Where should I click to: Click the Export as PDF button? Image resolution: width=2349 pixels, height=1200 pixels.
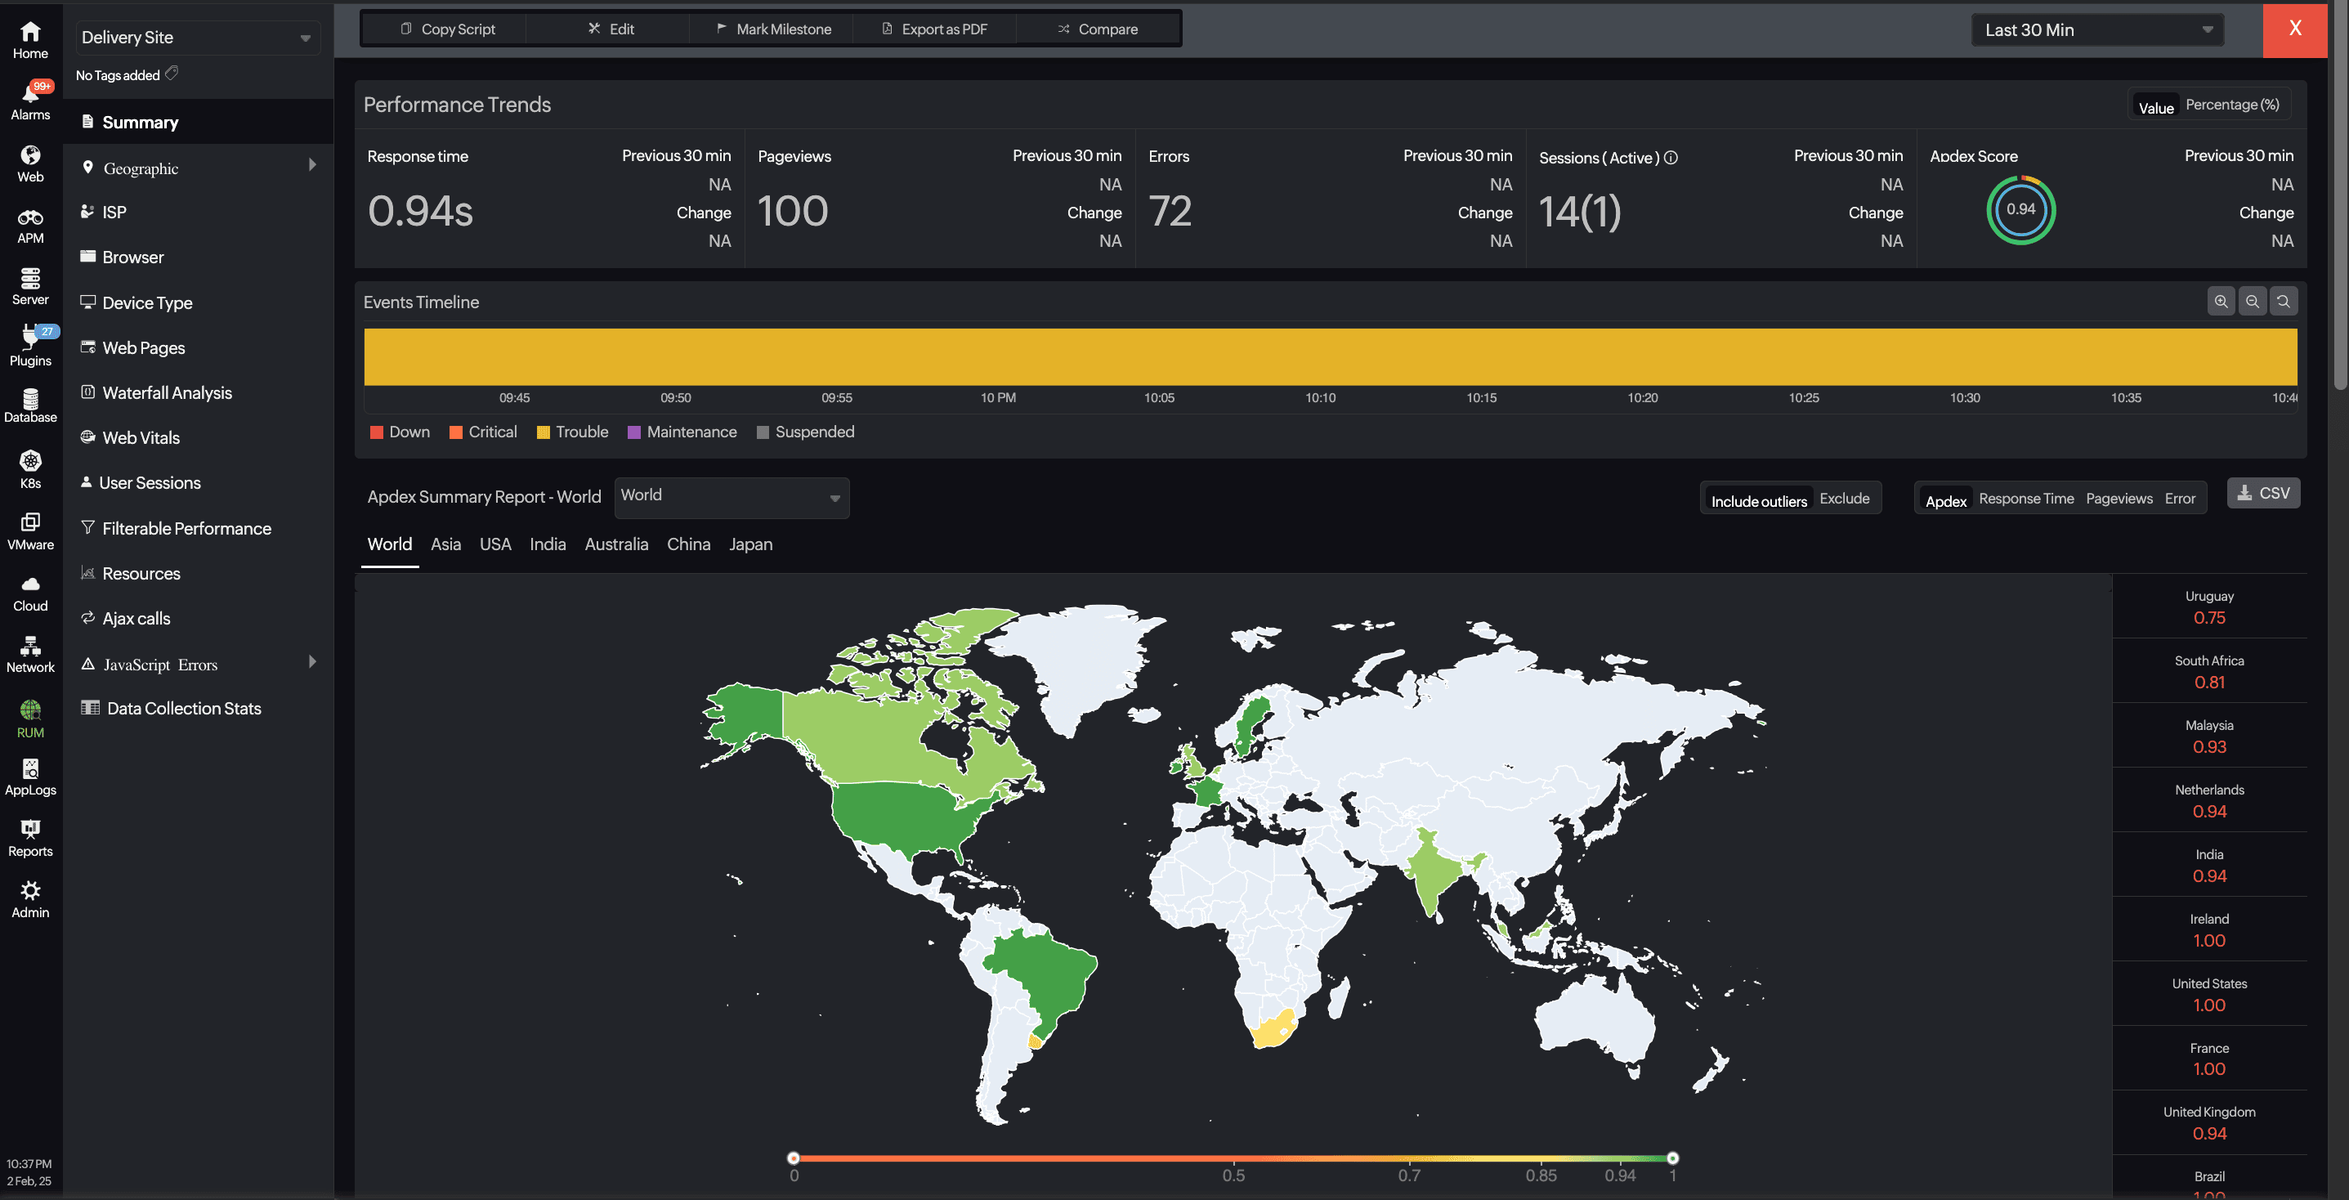tap(935, 29)
